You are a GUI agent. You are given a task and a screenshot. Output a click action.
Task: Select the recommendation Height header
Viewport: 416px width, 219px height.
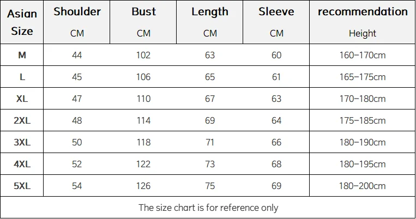[x=363, y=22]
